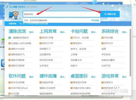Viewport: 136px width, 100px height.
Task: Select 电脑自动重启
Action: (108, 60)
